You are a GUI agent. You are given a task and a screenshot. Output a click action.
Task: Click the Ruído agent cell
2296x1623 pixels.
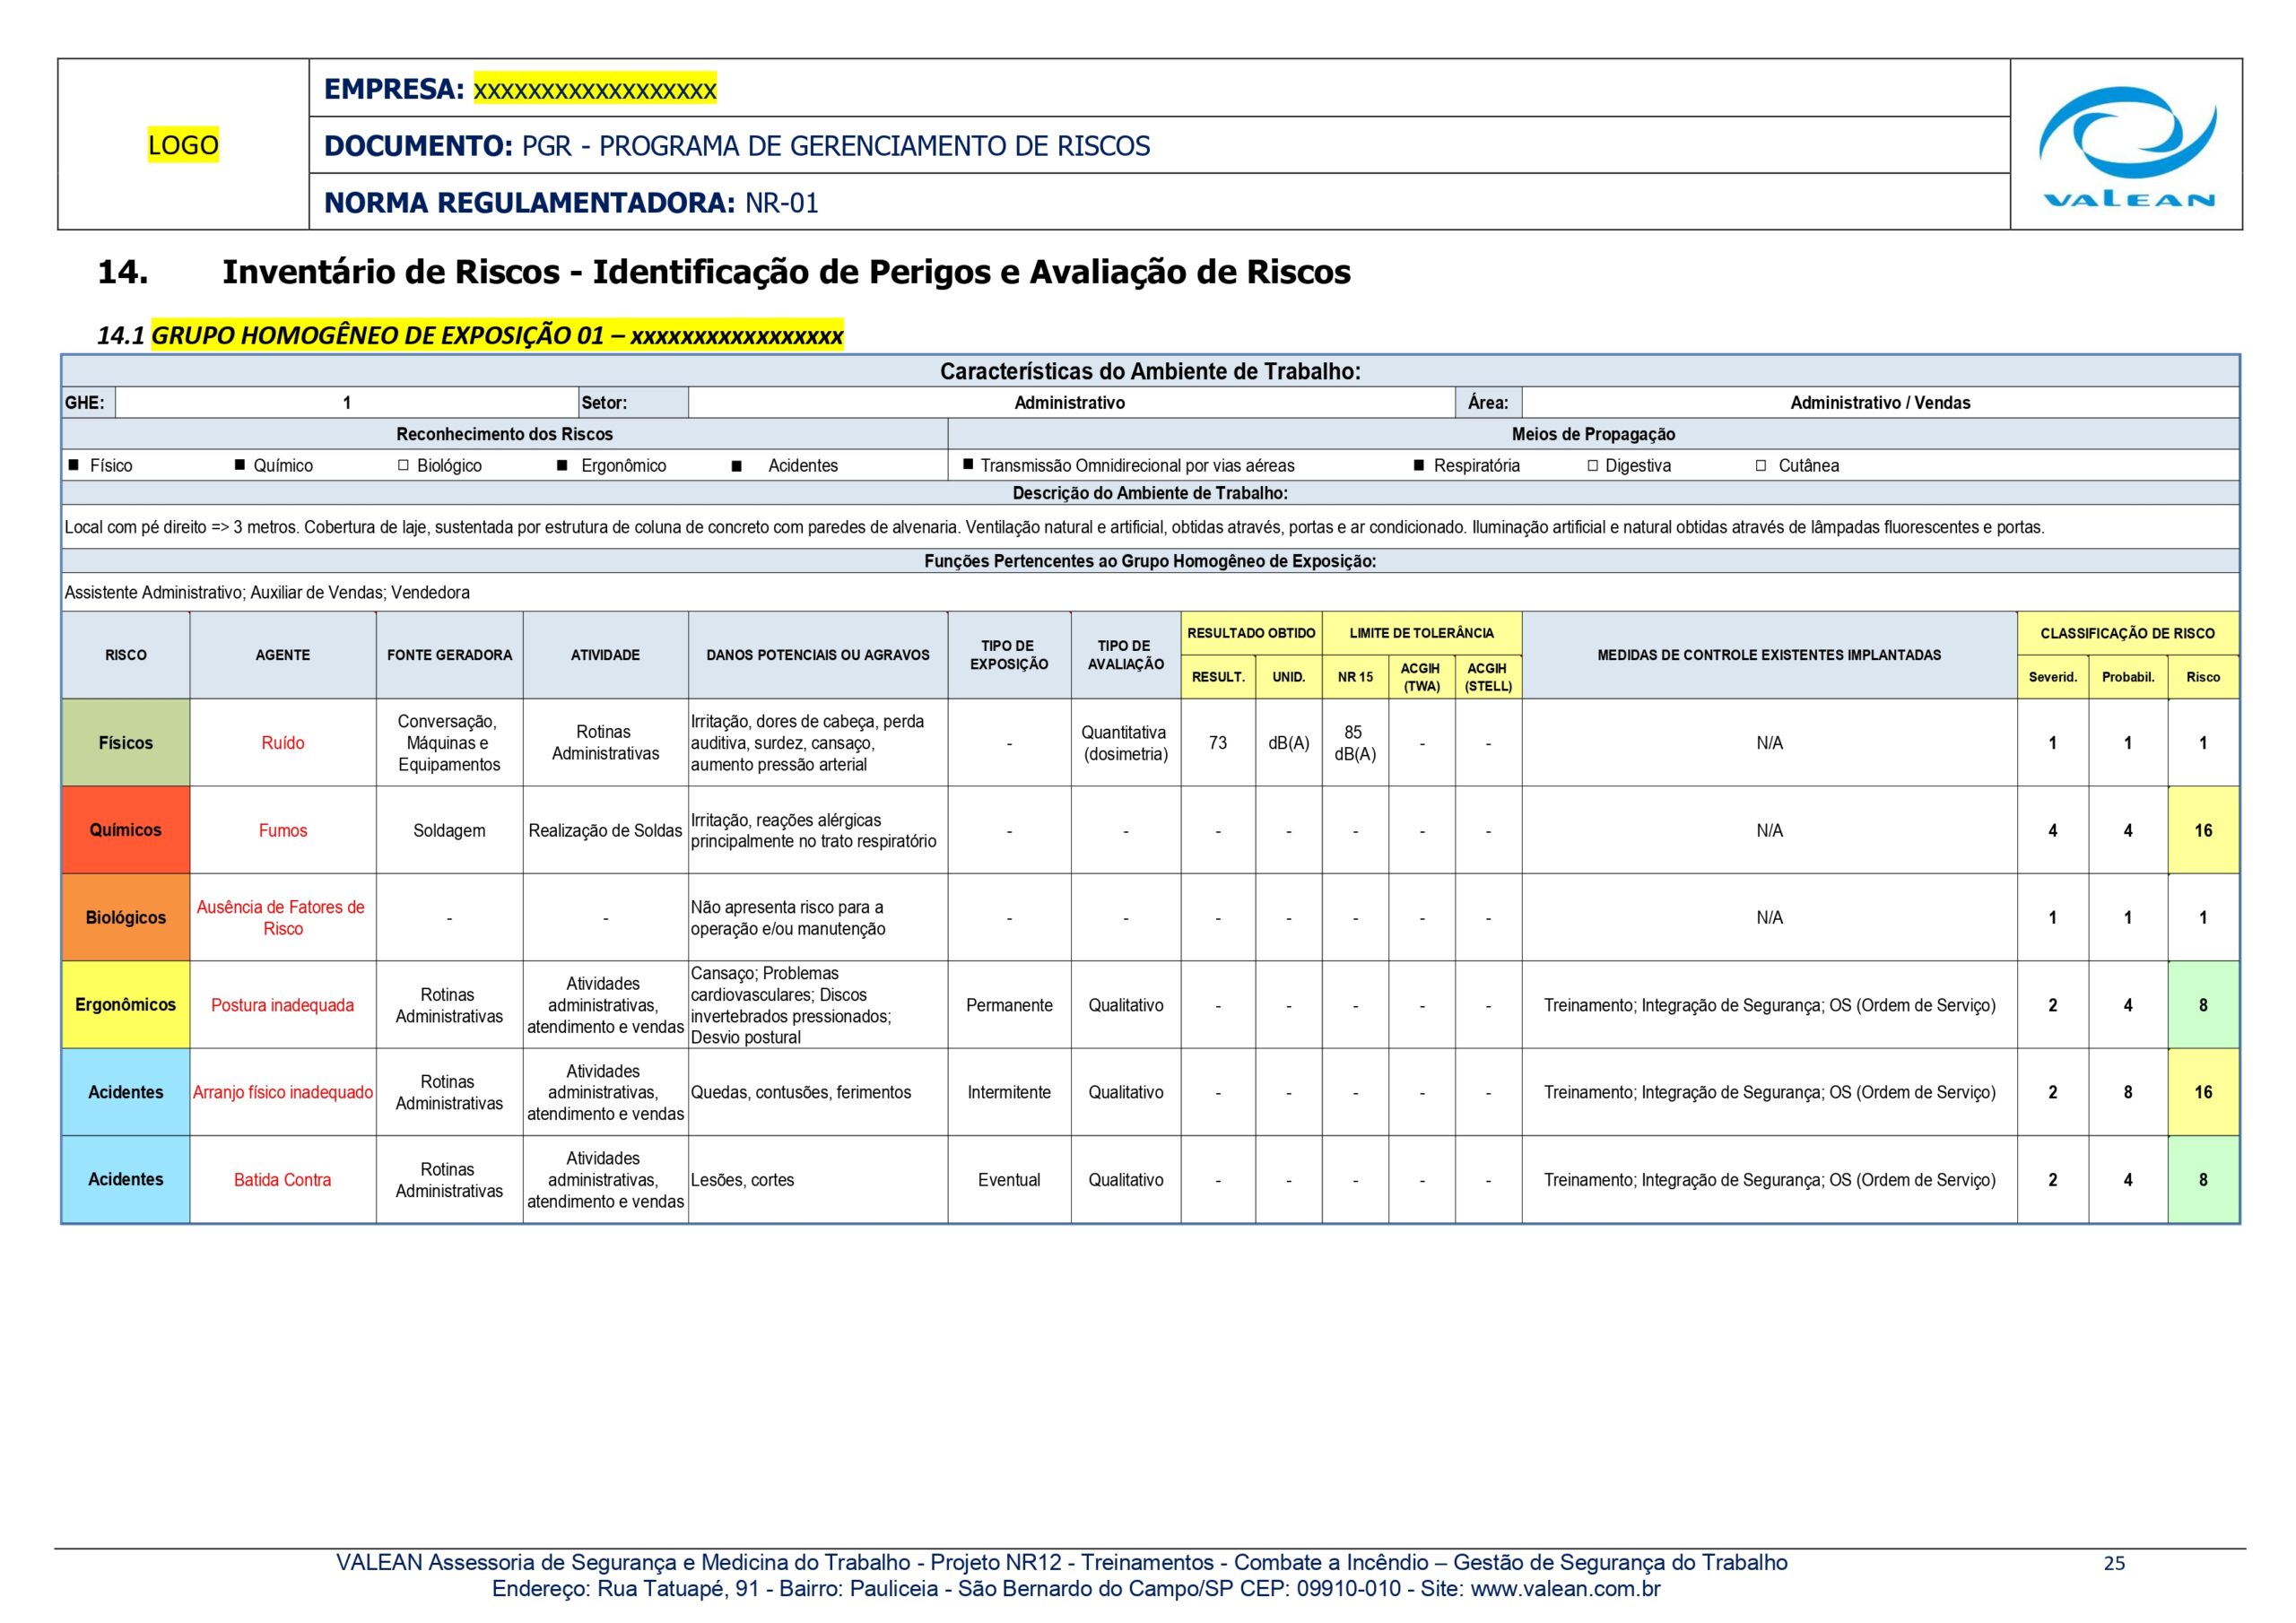tap(283, 743)
